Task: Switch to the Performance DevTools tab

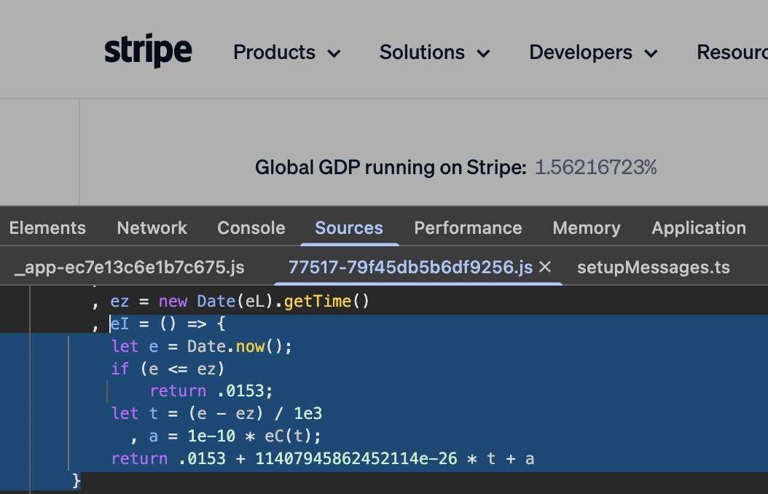Action: (x=468, y=227)
